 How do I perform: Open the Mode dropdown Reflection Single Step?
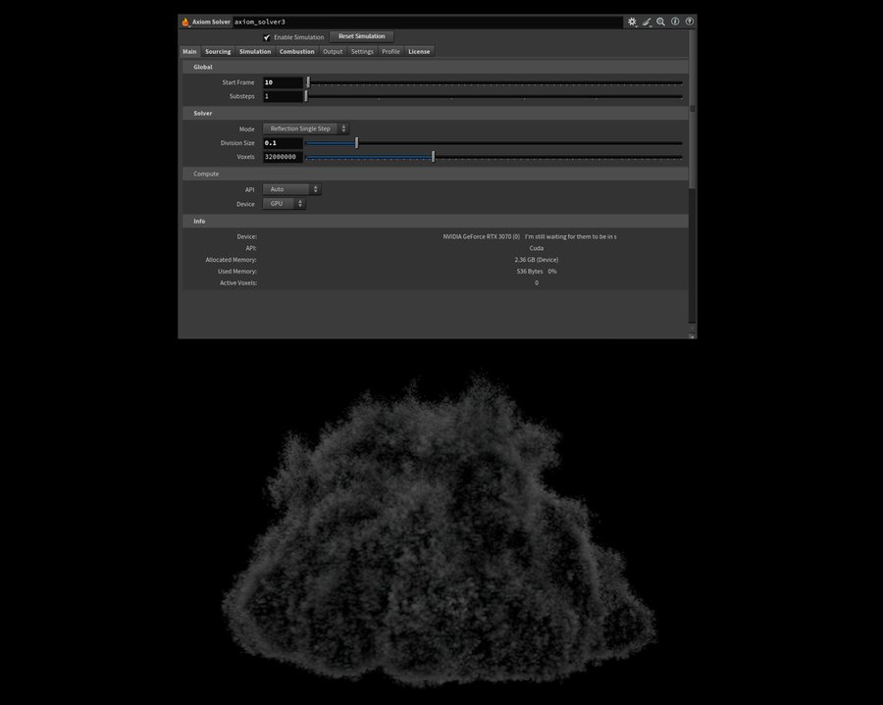[305, 128]
